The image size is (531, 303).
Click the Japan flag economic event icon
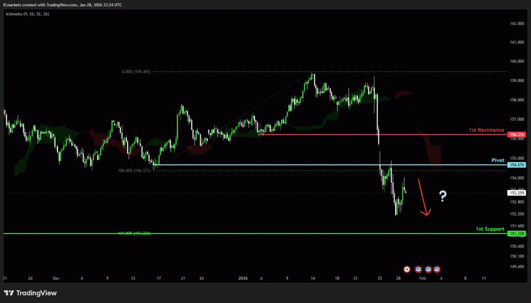pos(407,269)
